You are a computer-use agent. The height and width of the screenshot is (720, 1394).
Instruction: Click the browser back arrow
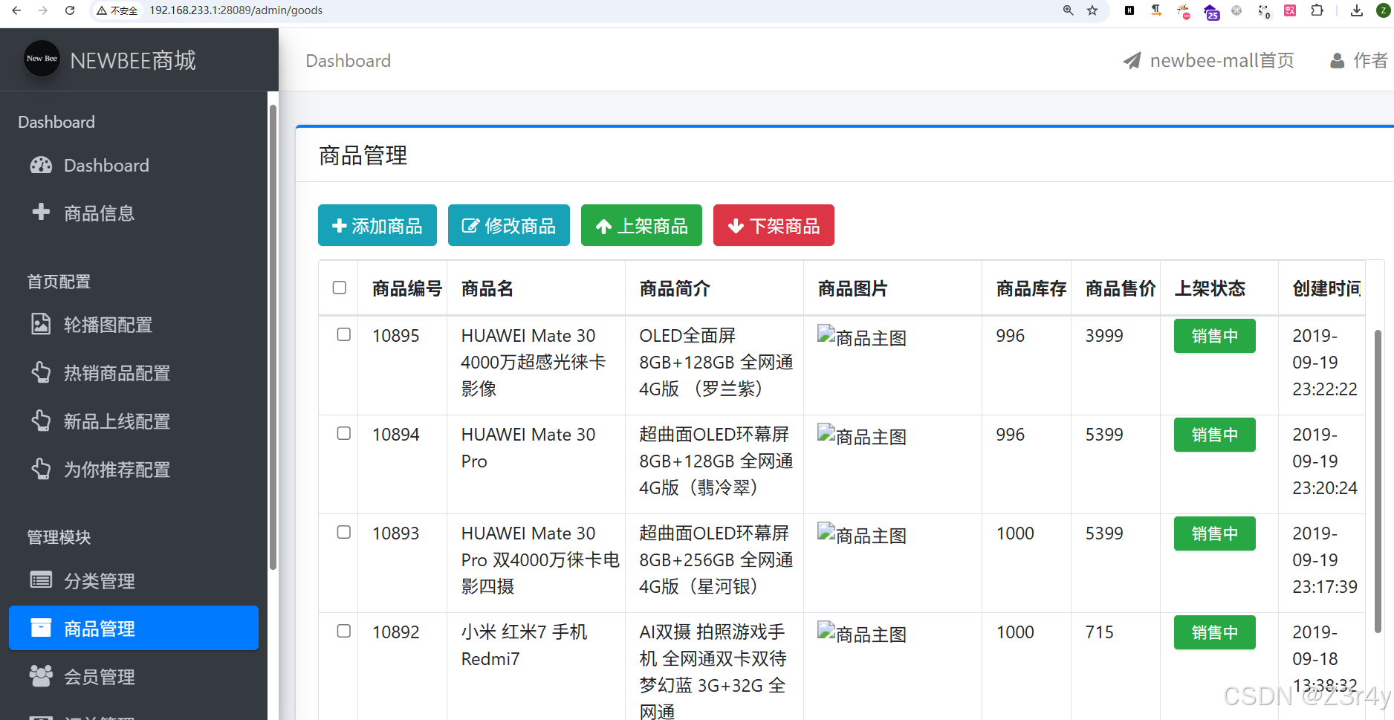pos(16,10)
